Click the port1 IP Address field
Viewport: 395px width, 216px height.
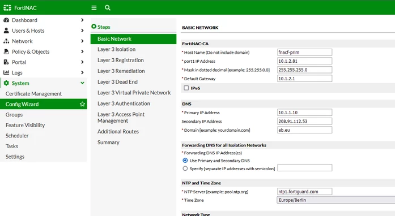[x=304, y=61]
